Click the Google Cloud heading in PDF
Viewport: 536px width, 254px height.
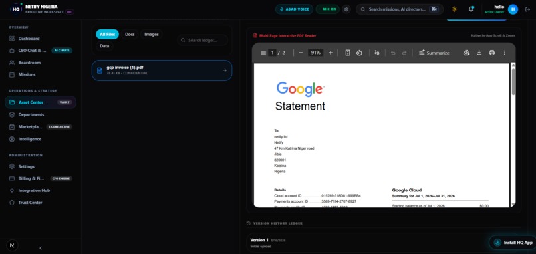click(x=407, y=190)
